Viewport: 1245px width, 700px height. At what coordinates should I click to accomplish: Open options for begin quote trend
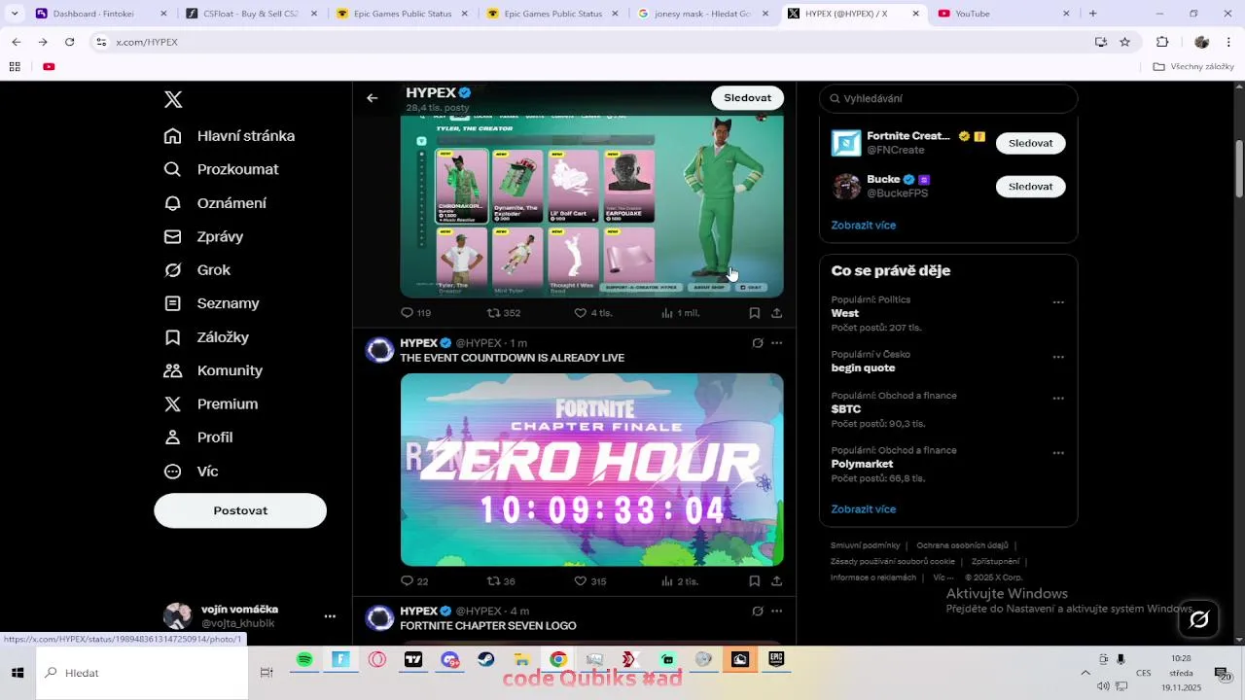pyautogui.click(x=1058, y=357)
